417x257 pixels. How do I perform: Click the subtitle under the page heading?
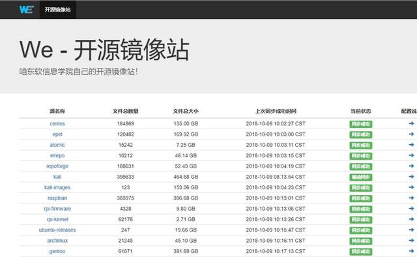click(78, 72)
